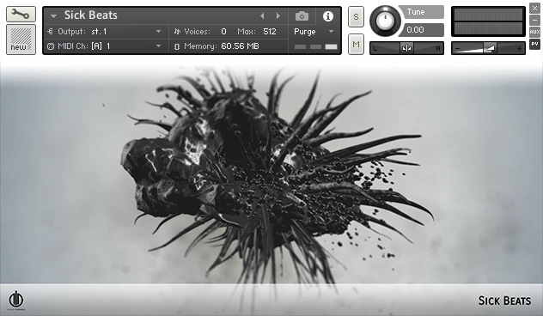Screen dimensions: 543x316
Task: Close the instrument with the X button
Action: [534, 9]
